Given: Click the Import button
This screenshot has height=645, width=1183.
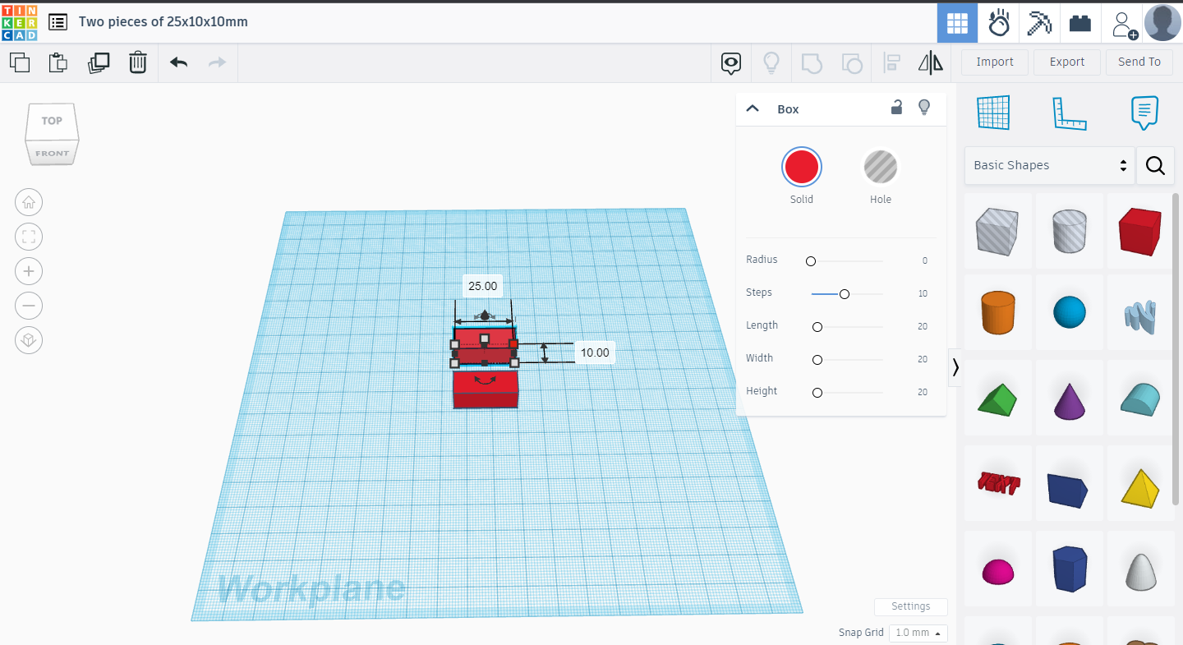Looking at the screenshot, I should click(x=995, y=62).
